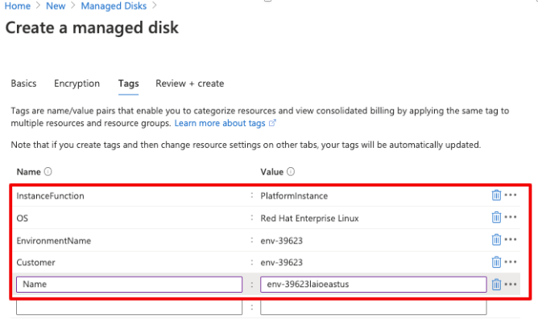This screenshot has height=324, width=538.
Task: Click the env-39623laioeastus value field
Action: click(373, 285)
